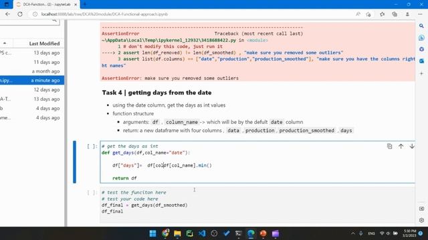This screenshot has width=428, height=240.
Task: Move the get_days cell down
Action: click(412, 146)
